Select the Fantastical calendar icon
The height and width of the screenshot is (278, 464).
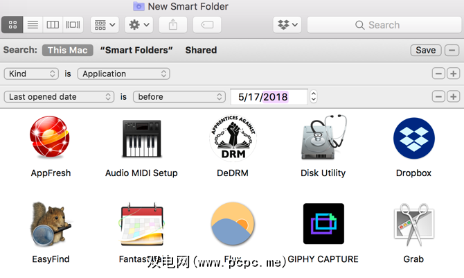point(141,225)
